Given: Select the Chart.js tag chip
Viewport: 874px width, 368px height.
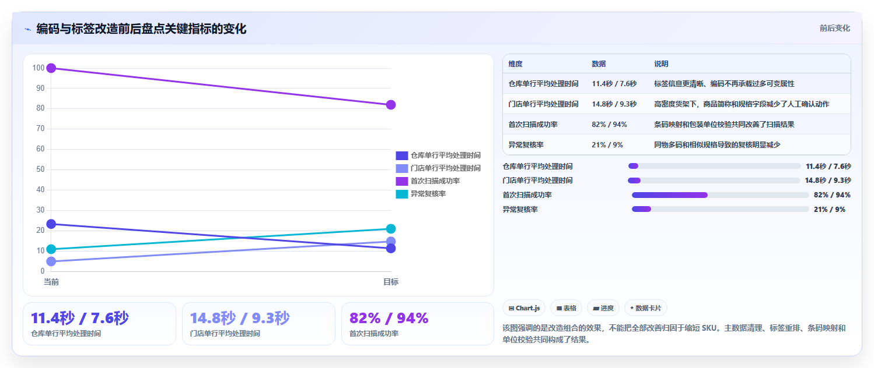Looking at the screenshot, I should tap(524, 308).
